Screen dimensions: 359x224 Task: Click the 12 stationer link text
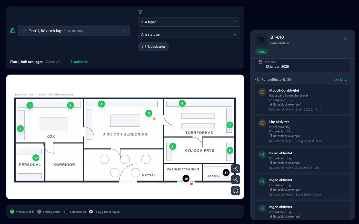[78, 62]
